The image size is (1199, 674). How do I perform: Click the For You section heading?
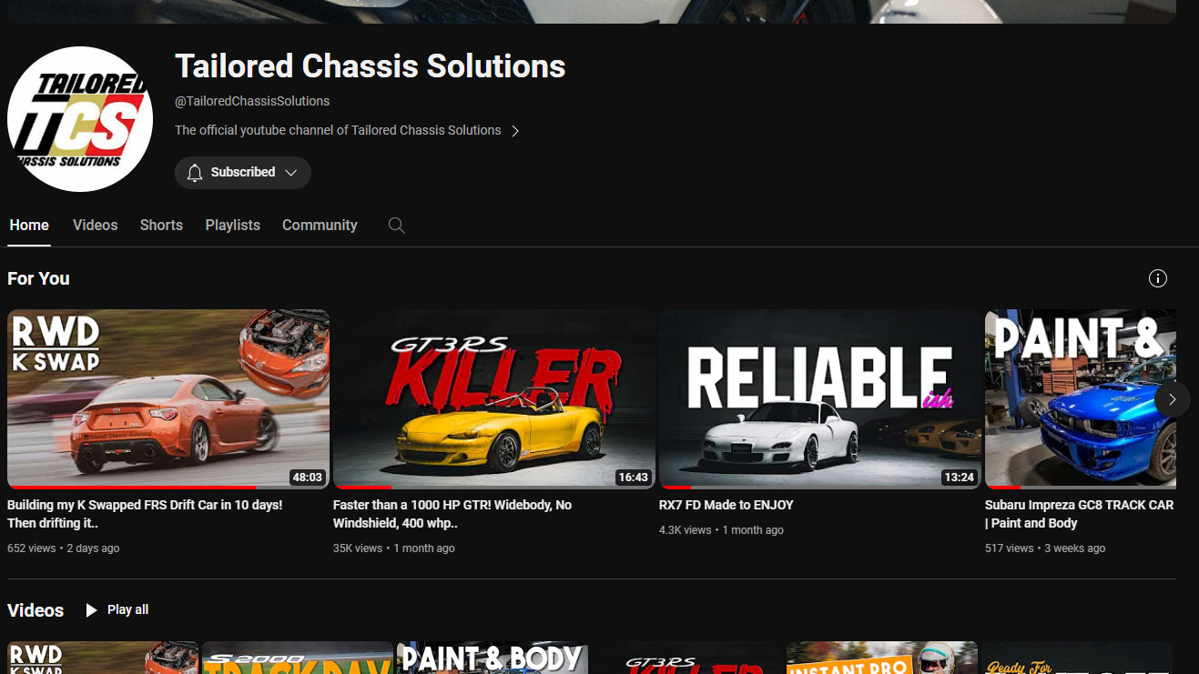point(38,278)
